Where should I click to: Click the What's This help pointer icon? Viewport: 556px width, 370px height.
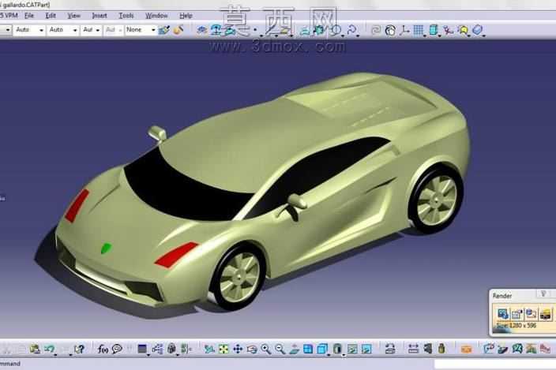point(79,349)
